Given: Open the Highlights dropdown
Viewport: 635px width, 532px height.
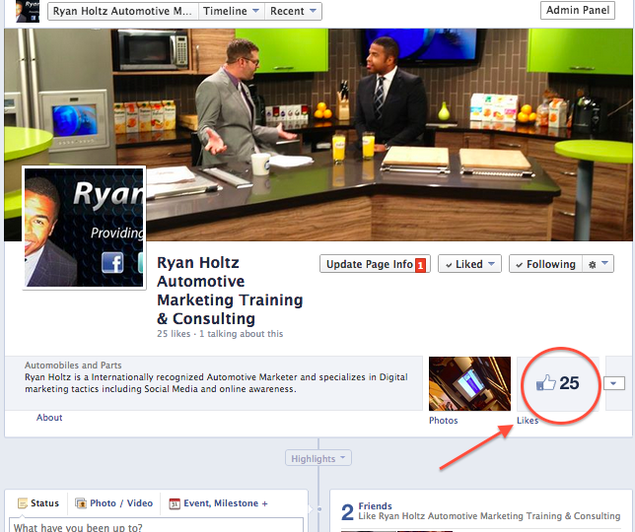Looking at the screenshot, I should [318, 458].
